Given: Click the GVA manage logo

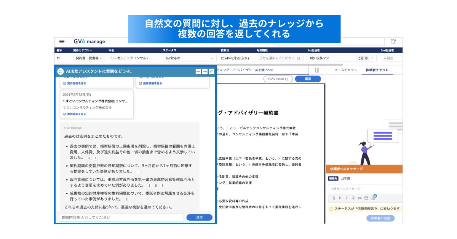Looking at the screenshot, I should coord(89,42).
